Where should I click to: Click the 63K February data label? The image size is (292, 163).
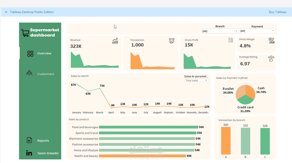pos(88,94)
